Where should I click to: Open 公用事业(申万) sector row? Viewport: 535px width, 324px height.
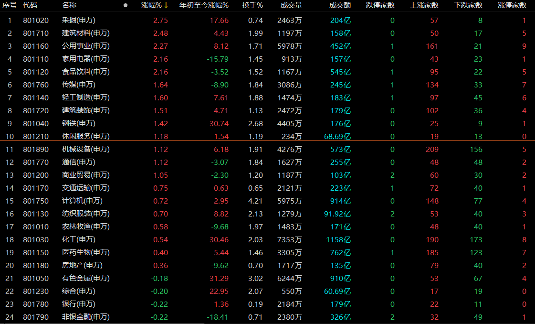tap(86, 46)
